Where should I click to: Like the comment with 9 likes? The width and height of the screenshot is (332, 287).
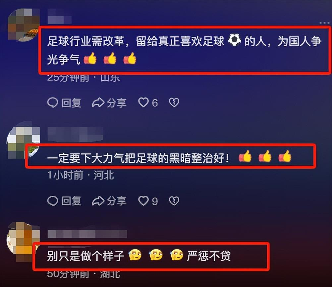tap(143, 201)
